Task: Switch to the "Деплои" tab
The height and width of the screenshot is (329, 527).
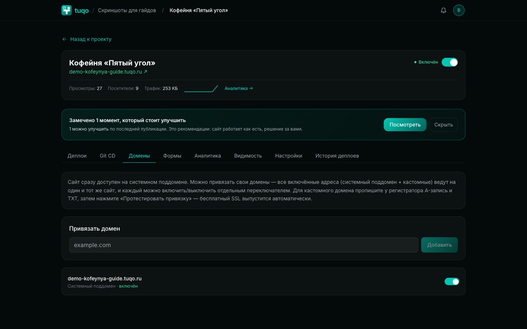Action: click(x=77, y=156)
